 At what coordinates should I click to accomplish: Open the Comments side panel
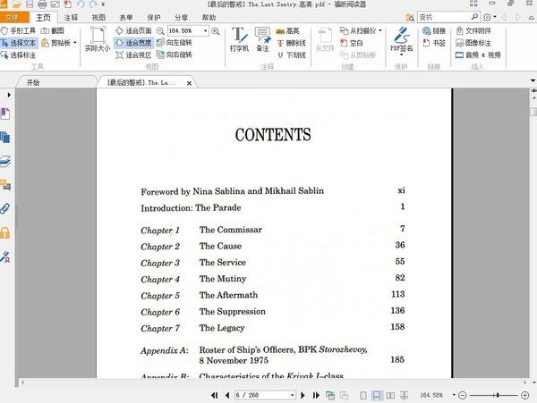click(x=5, y=185)
